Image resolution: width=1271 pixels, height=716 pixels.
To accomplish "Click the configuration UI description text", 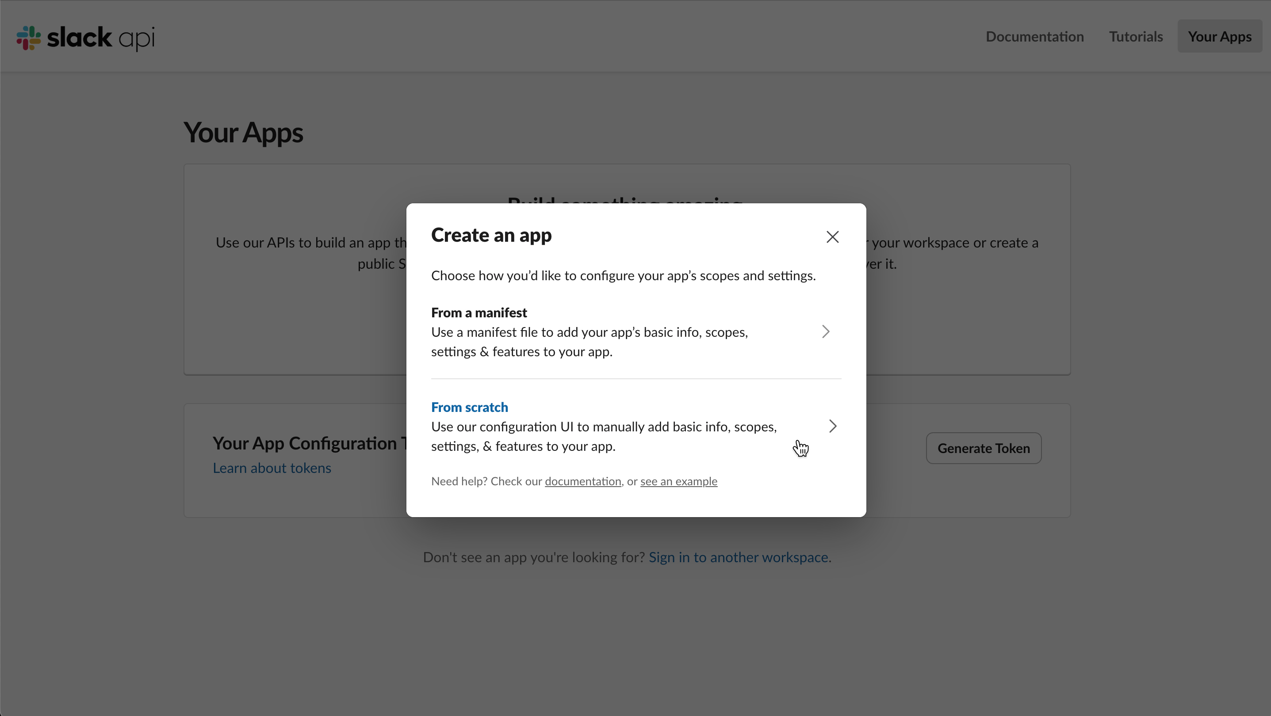I will click(x=603, y=436).
